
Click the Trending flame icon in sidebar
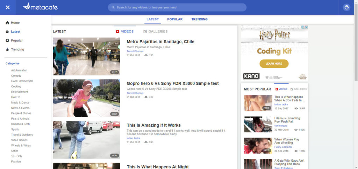7,49
